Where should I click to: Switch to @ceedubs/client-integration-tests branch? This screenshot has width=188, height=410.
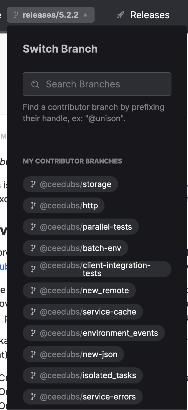coord(97,269)
